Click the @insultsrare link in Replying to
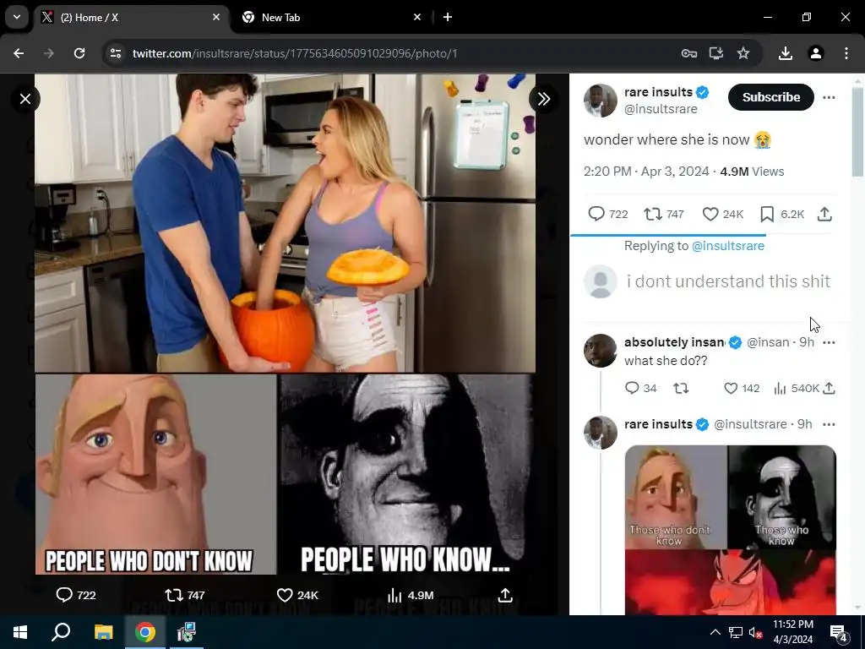865x649 pixels. (x=727, y=246)
